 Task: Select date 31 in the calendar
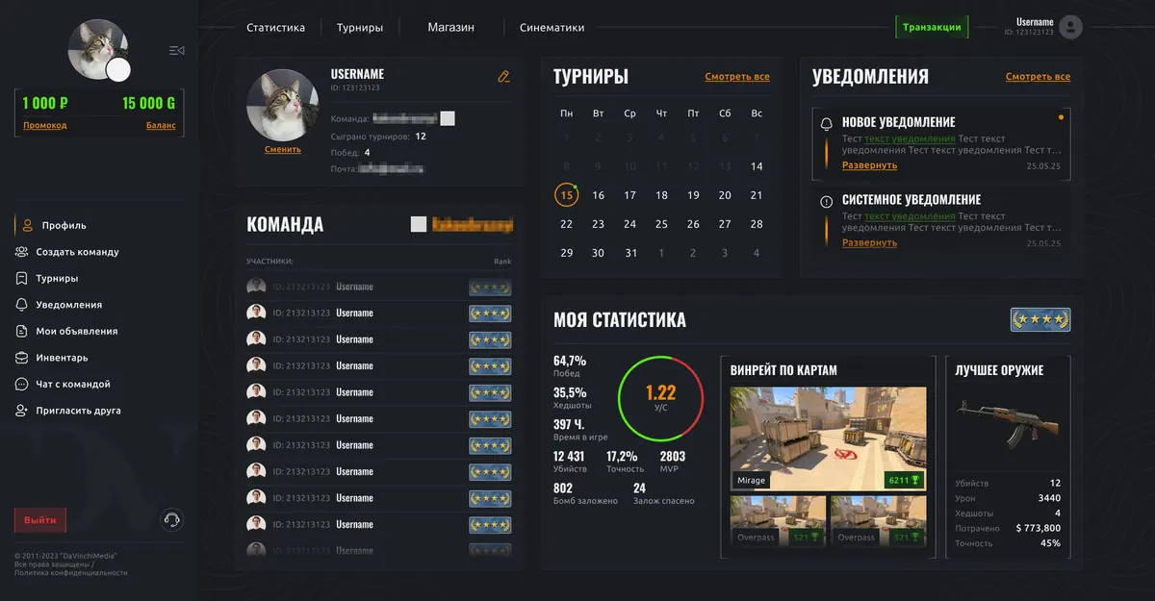pyautogui.click(x=630, y=253)
